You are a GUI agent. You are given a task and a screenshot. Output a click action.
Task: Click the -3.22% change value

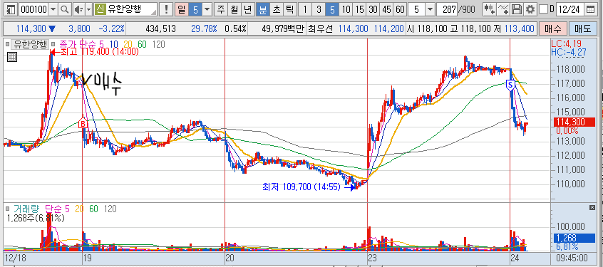(x=111, y=28)
